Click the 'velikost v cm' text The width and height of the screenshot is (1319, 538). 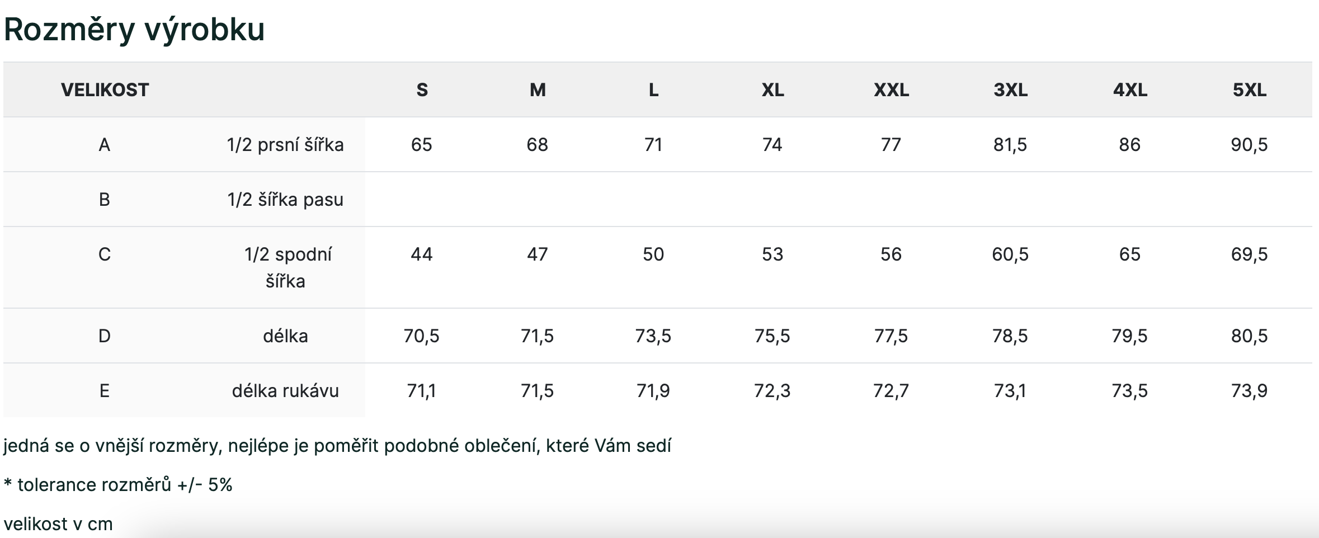tap(58, 524)
